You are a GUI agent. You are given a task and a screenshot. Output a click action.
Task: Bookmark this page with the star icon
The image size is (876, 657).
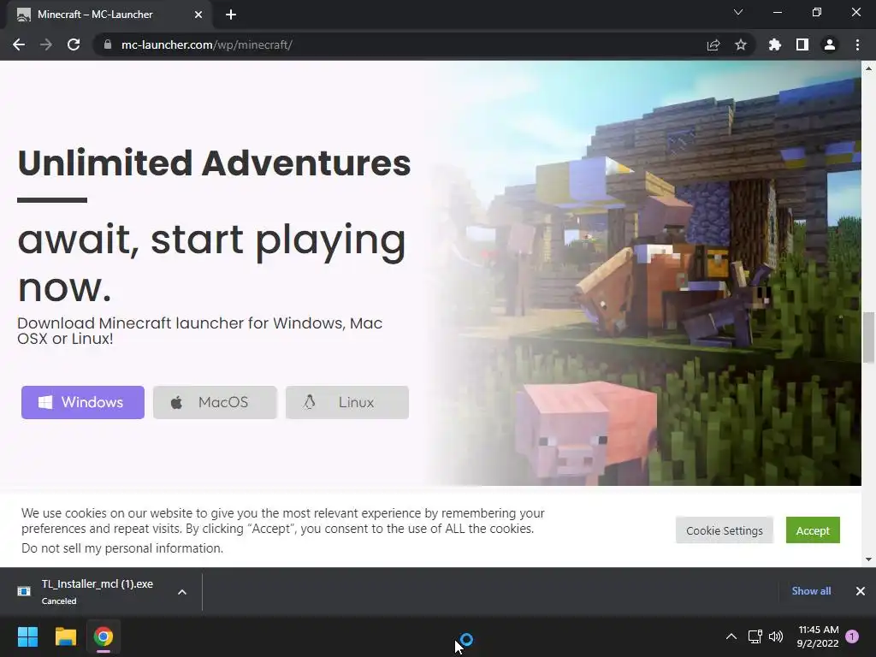[741, 44]
